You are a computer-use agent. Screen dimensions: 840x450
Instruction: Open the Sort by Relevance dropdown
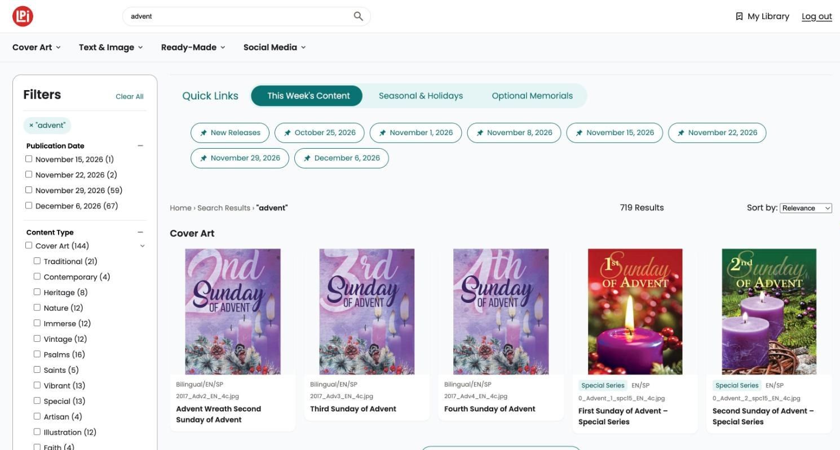click(806, 208)
